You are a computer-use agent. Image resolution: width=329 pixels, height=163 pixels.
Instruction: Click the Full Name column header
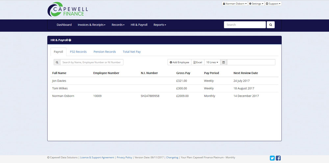point(59,73)
